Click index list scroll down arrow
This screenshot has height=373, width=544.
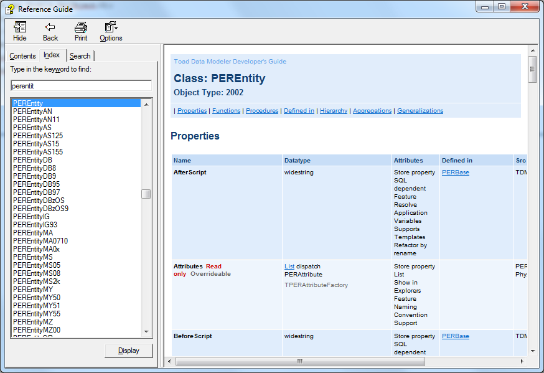(x=146, y=332)
